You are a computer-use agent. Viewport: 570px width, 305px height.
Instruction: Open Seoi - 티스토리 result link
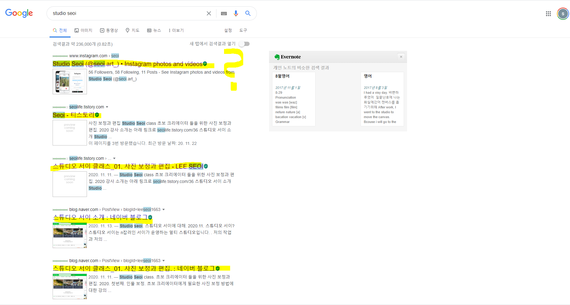click(73, 115)
